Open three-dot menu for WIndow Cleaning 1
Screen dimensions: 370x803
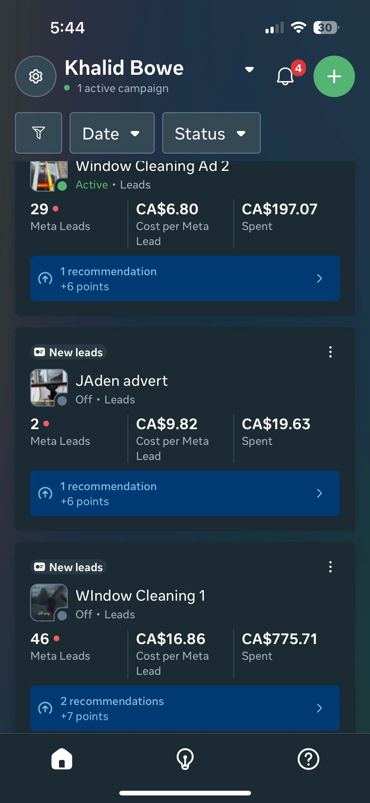pyautogui.click(x=330, y=567)
